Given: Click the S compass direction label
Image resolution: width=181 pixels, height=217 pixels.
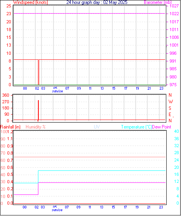Looking at the screenshot, I should click(170, 108).
